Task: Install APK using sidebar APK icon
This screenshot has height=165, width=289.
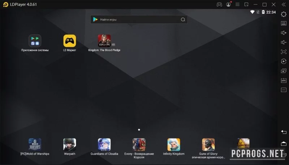Action: click(x=284, y=80)
